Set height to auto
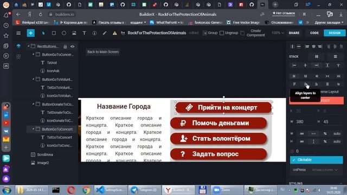Image resolution: width=347 pixels, height=195 pixels. (x=337, y=141)
